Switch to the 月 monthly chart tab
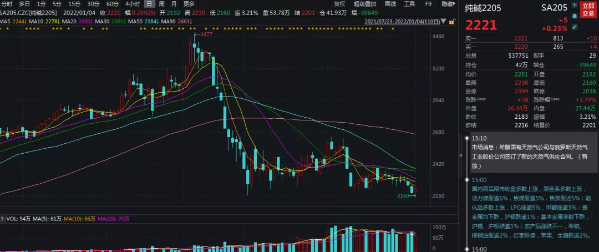 click(174, 4)
